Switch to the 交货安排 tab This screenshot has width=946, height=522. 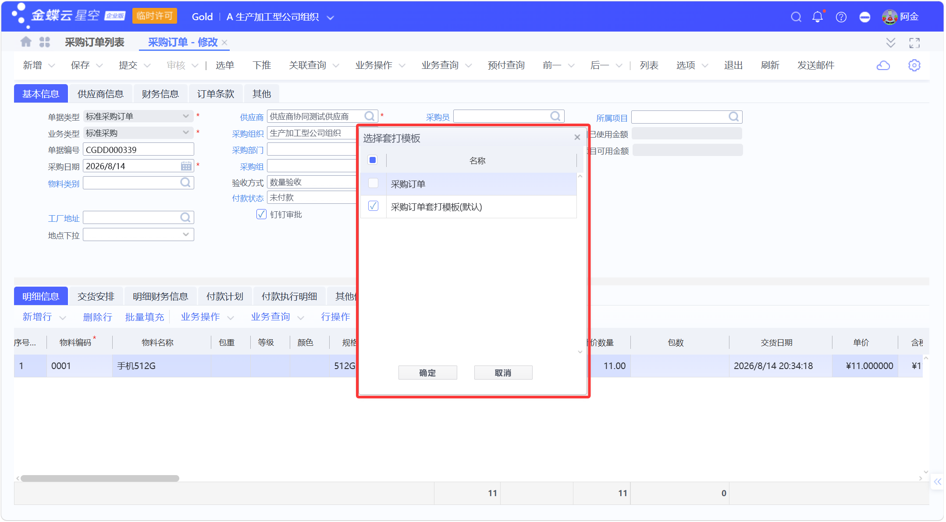click(96, 296)
